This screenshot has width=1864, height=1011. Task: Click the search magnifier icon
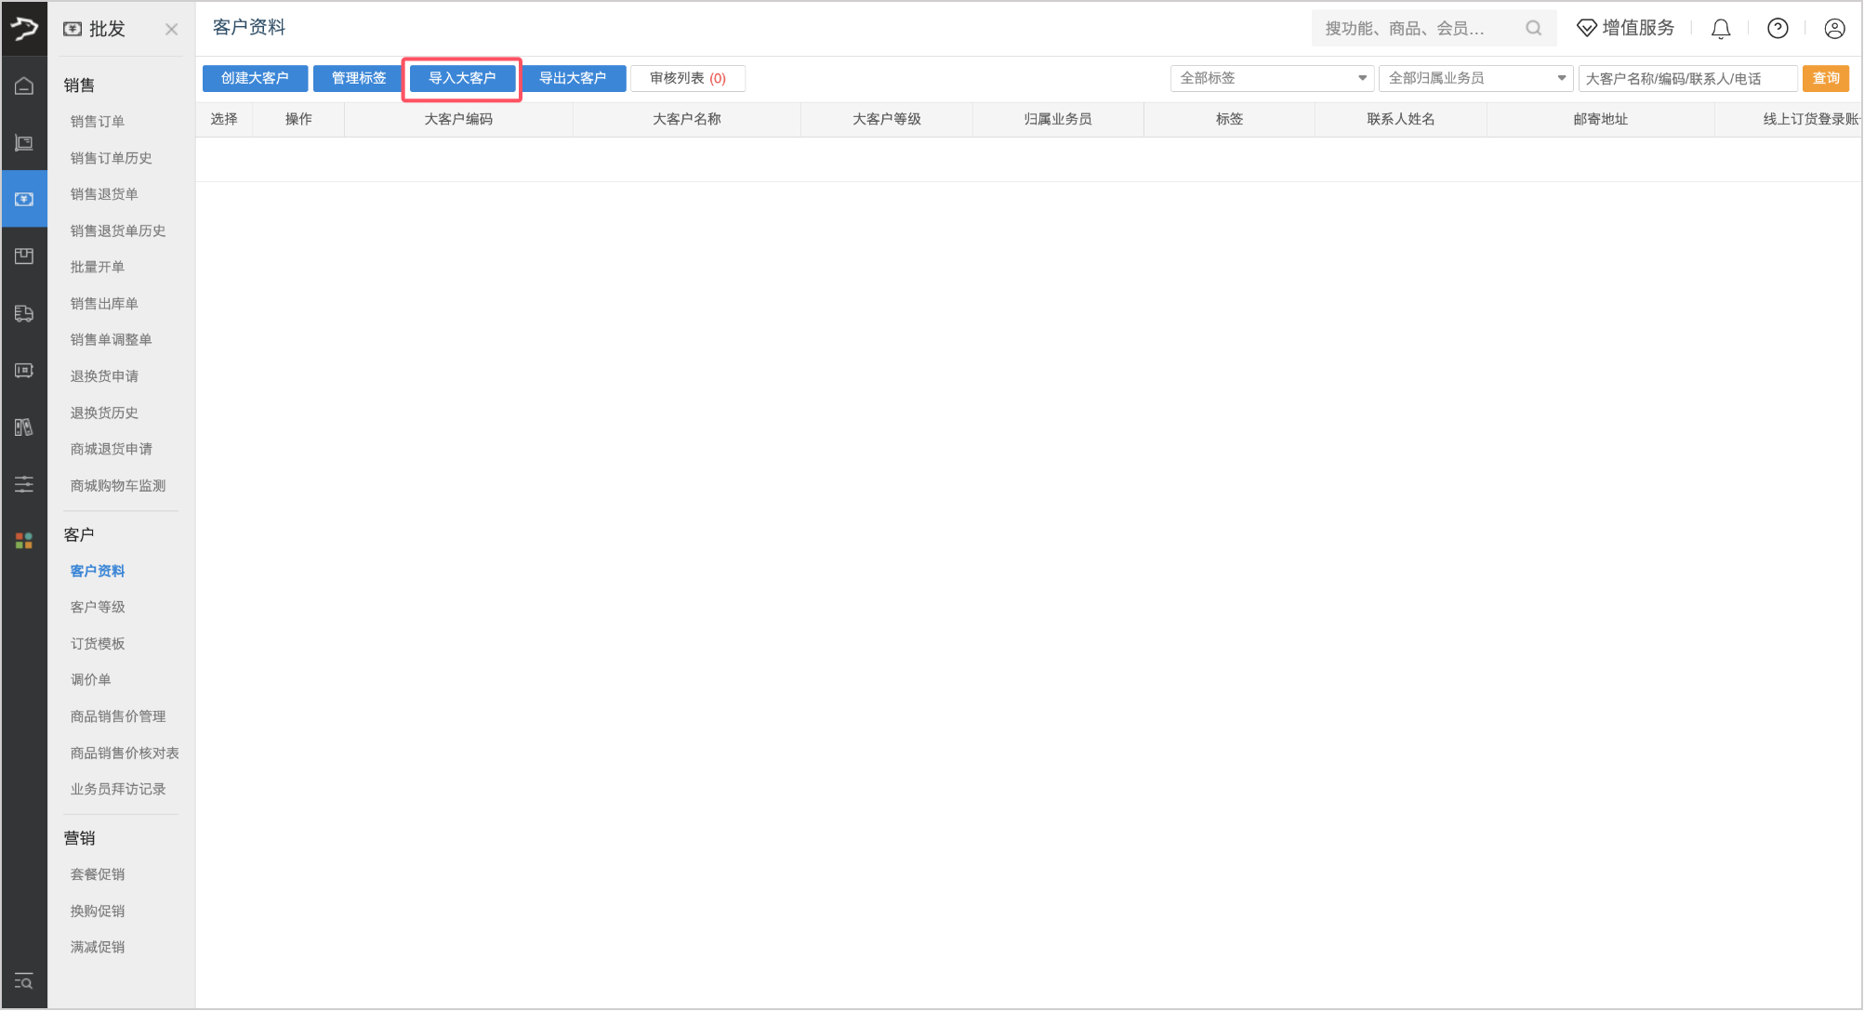point(1533,29)
